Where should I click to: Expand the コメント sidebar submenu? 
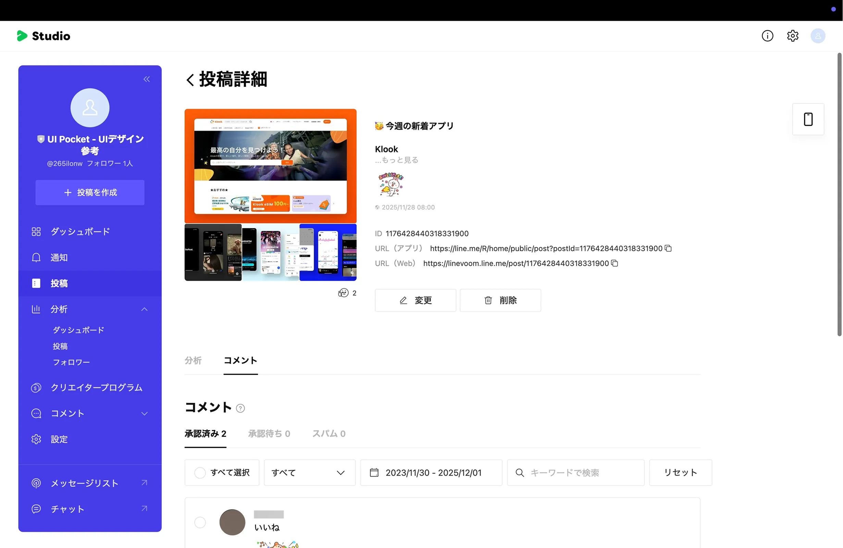point(145,413)
